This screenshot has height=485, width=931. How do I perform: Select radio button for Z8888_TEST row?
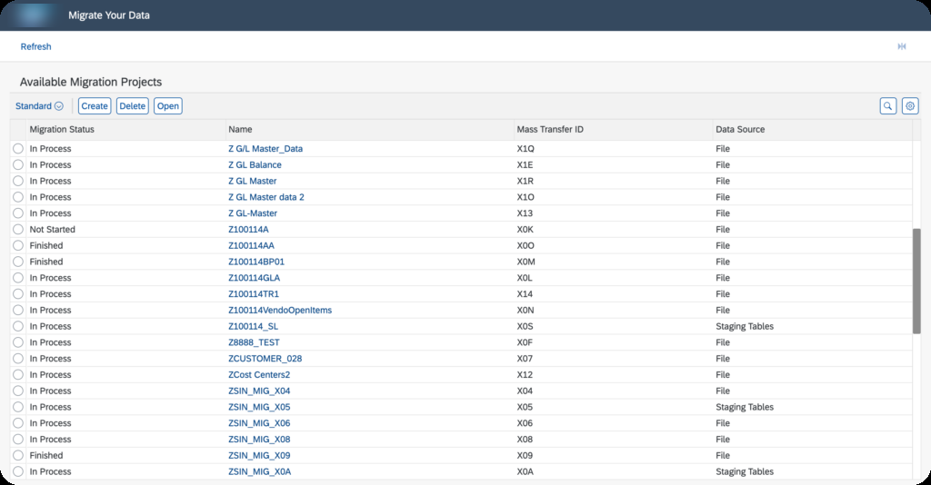tap(18, 342)
